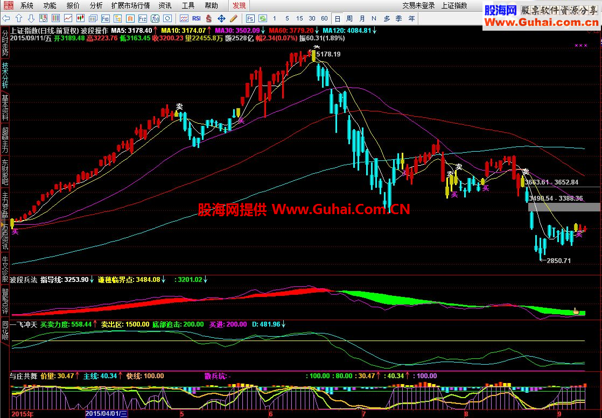This screenshot has width=602, height=418.
Task: Open the intraday line chart icon
Action: click(x=68, y=18)
